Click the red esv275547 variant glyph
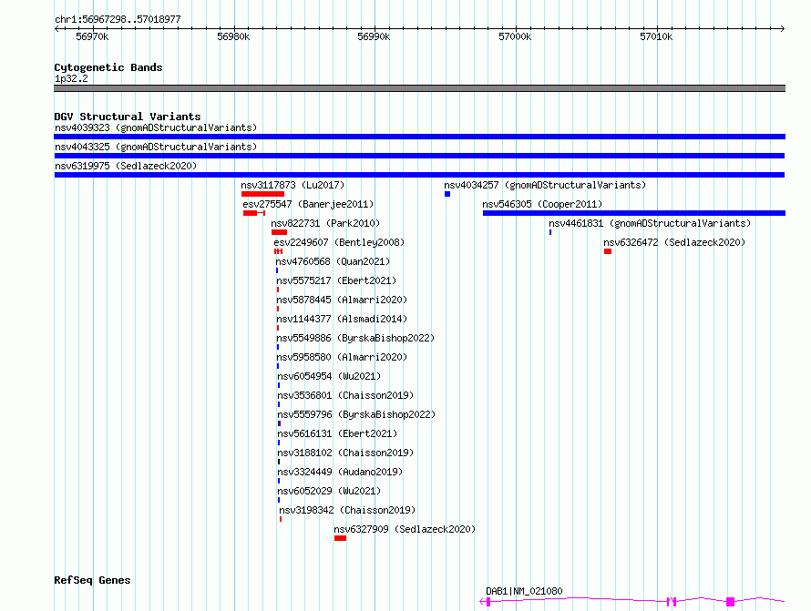 coord(254,213)
